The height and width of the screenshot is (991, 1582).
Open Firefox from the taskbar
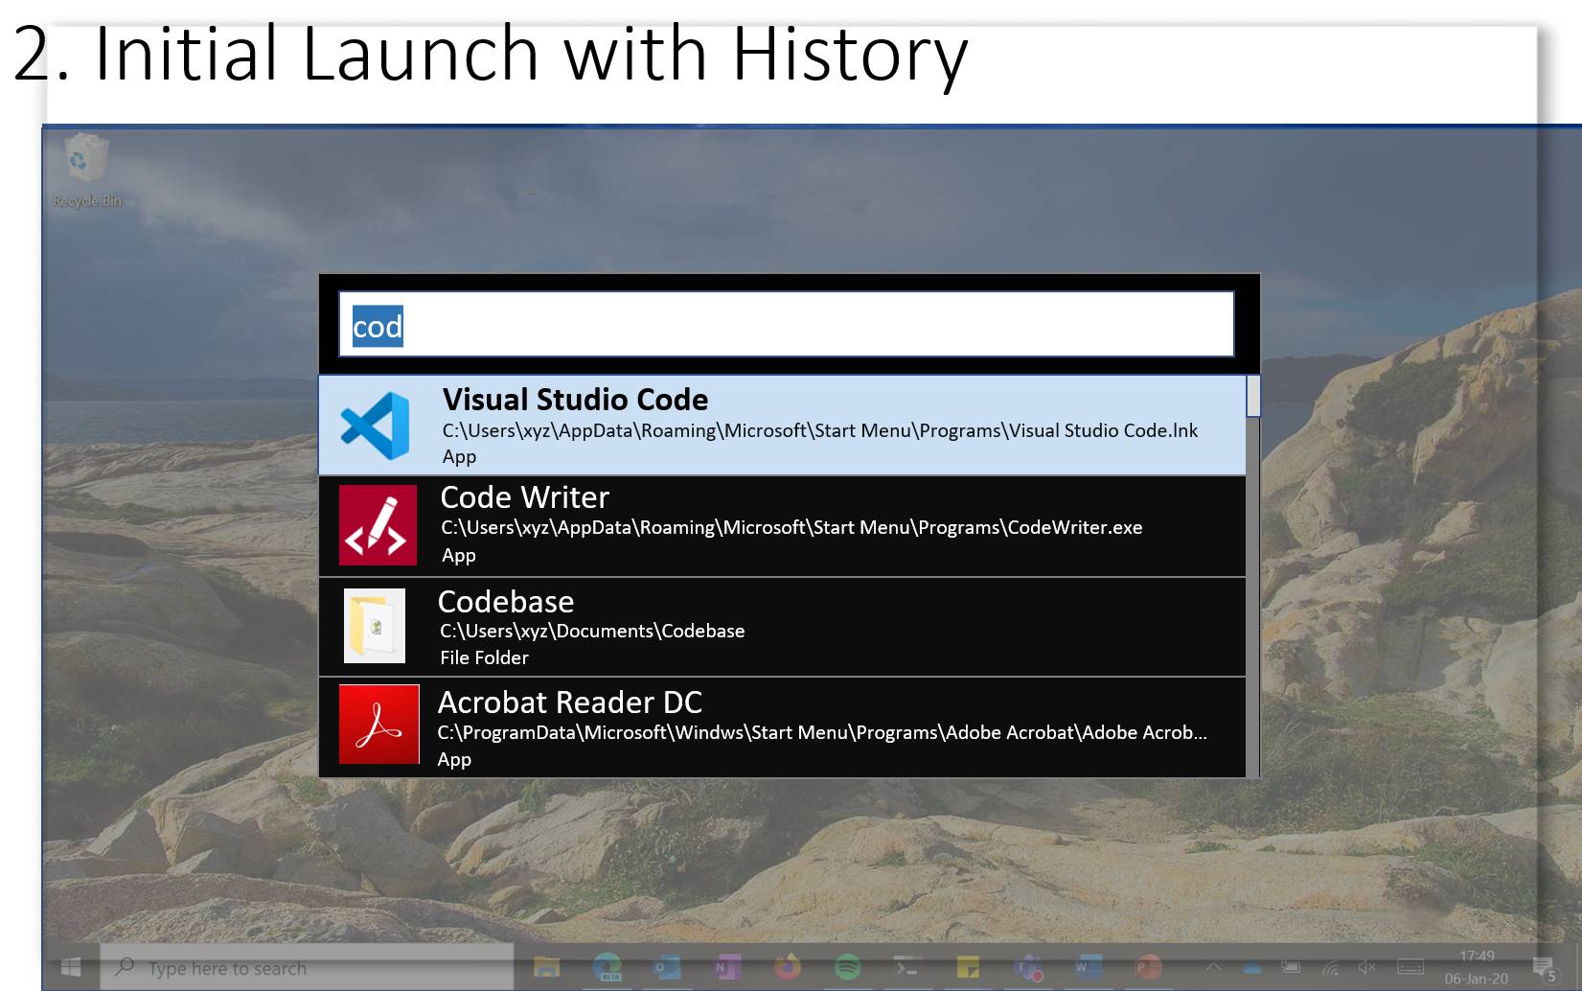[787, 967]
